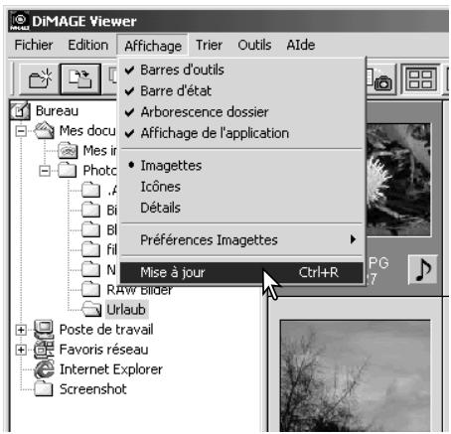Select the flower photo thumbnail

tap(398, 180)
